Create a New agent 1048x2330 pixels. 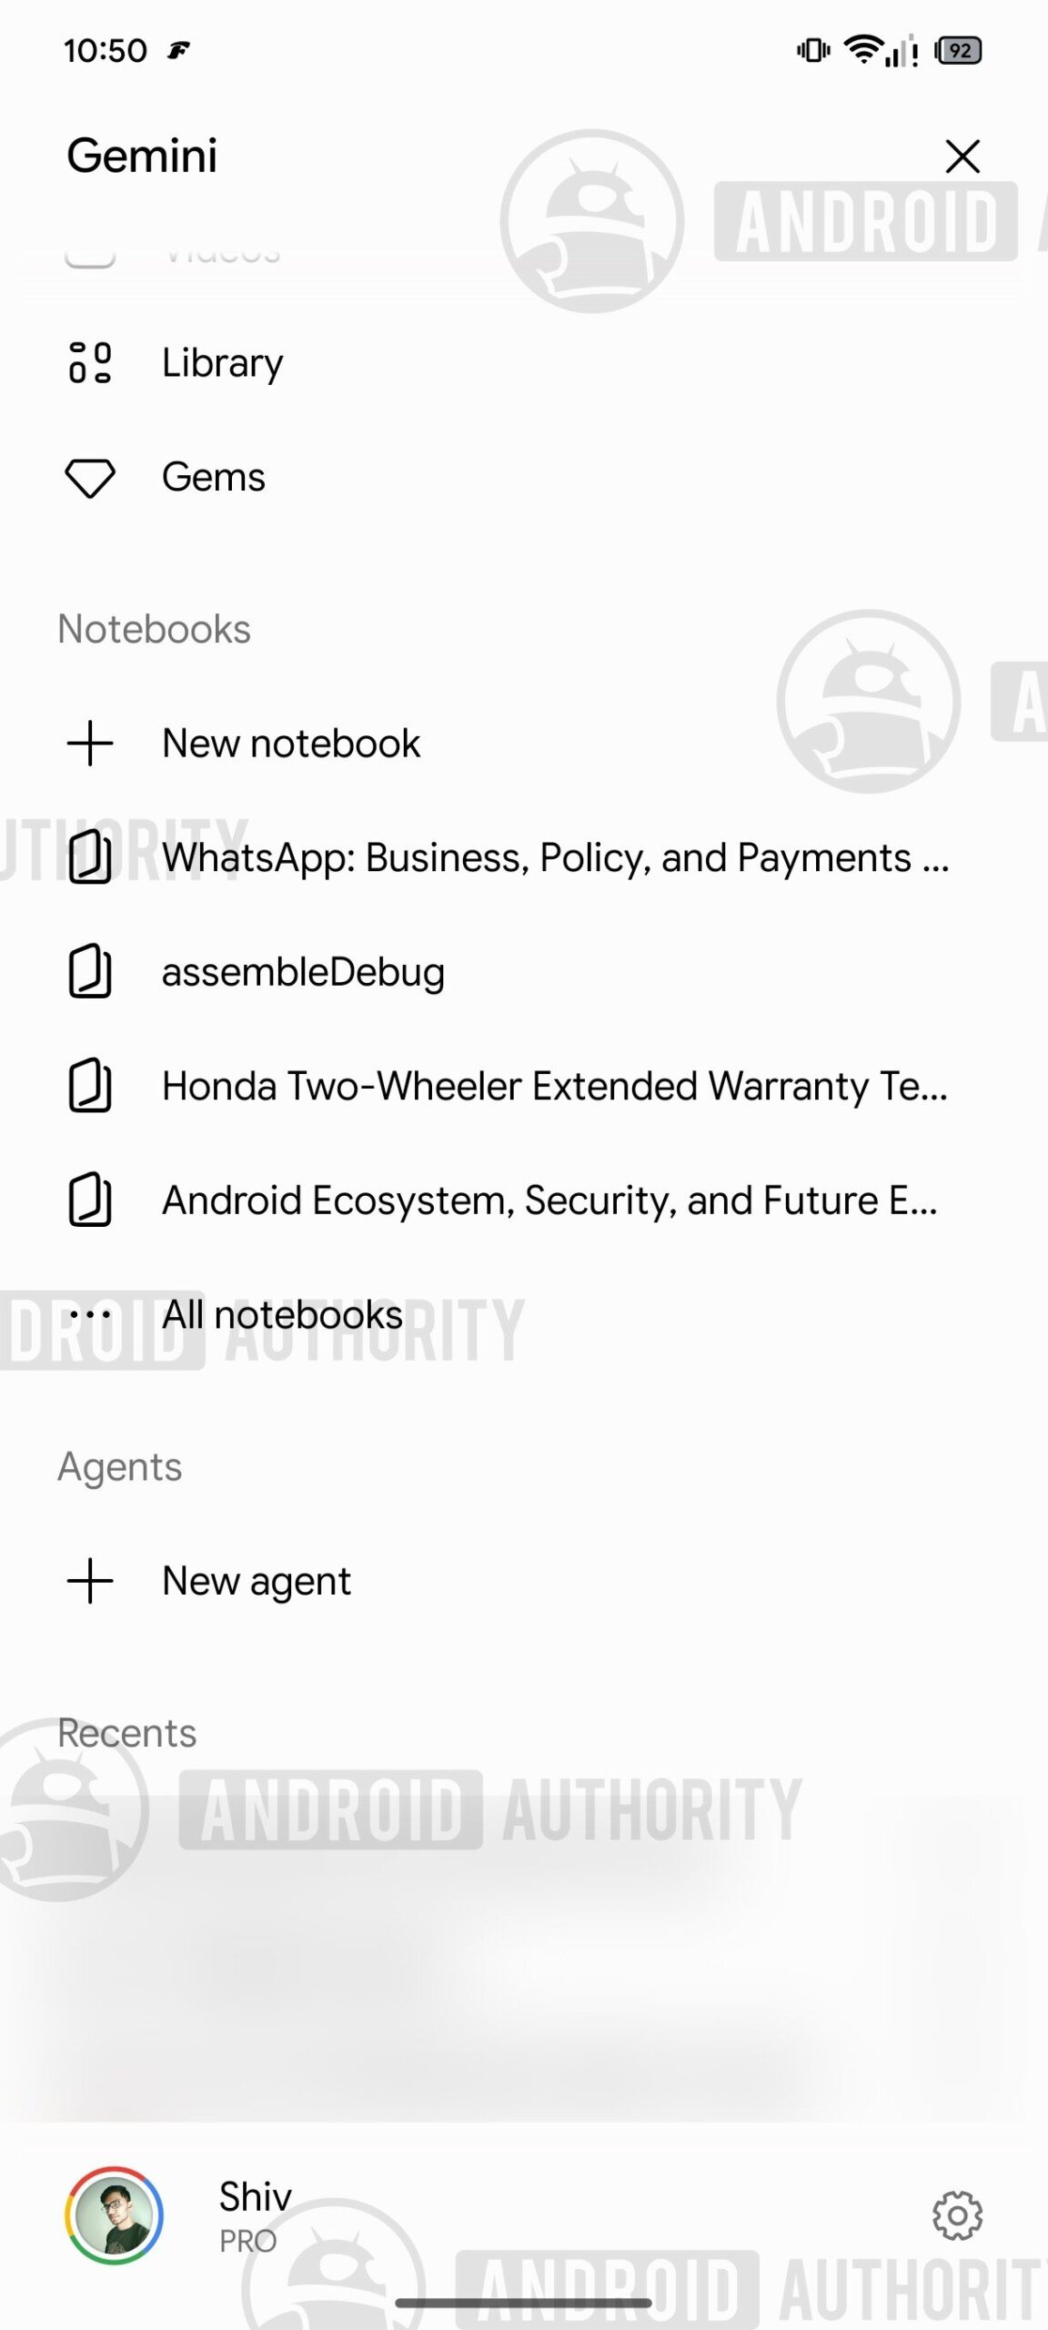[524, 1581]
